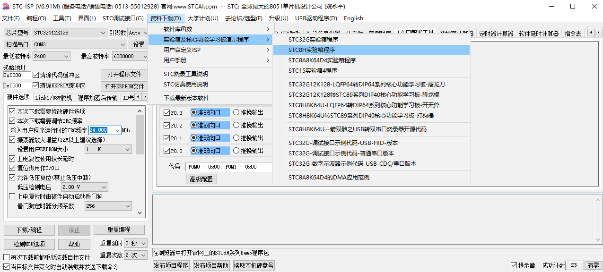Open the 升级(U) menu
Viewport: 603px width, 272px height.
(279, 18)
